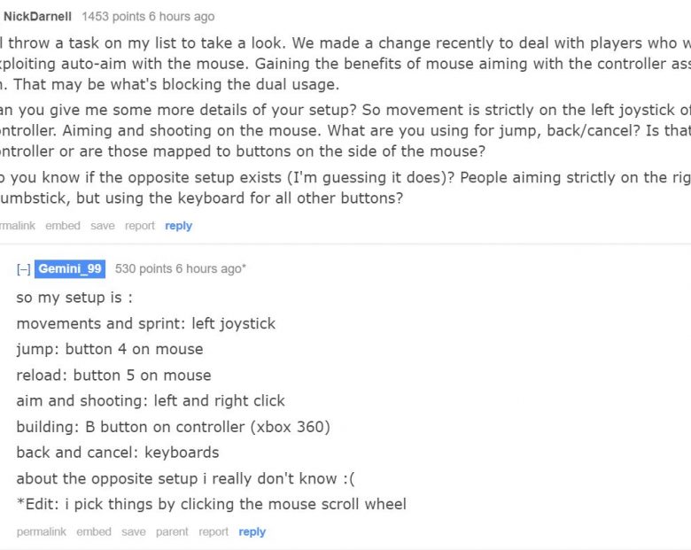
Task: Click the line starting with *Edit
Action: 212,504
